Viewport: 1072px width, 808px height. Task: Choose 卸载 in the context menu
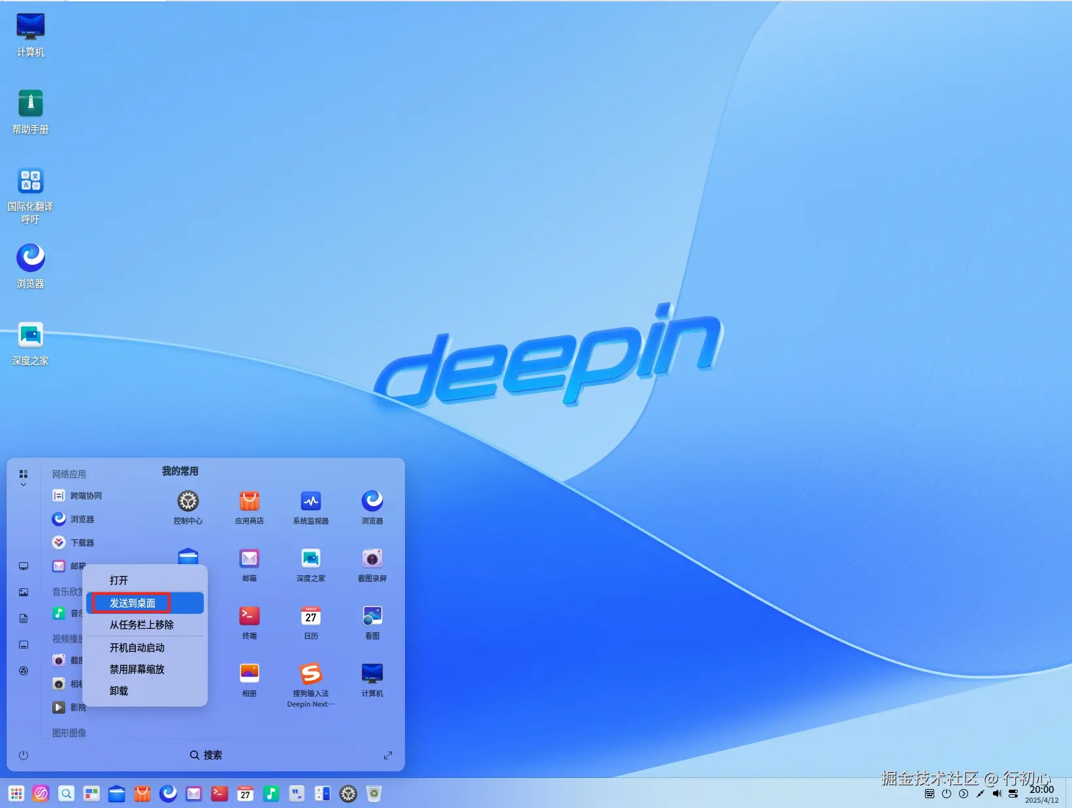click(145, 691)
